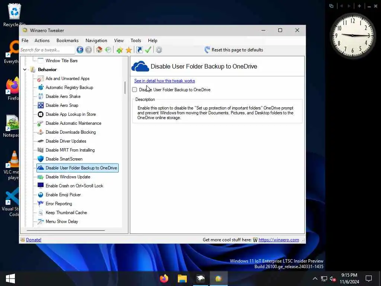Open See in detail how this tweak works link
Viewport: 381px width, 286px height.
tap(164, 81)
